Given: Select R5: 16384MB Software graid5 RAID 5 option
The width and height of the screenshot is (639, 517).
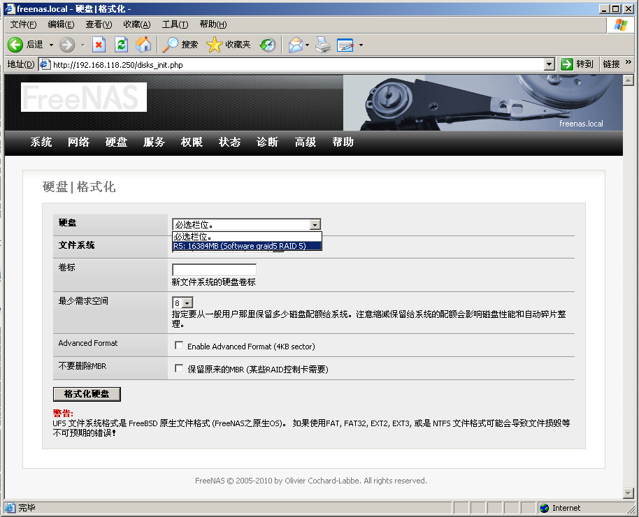Looking at the screenshot, I should tap(247, 246).
